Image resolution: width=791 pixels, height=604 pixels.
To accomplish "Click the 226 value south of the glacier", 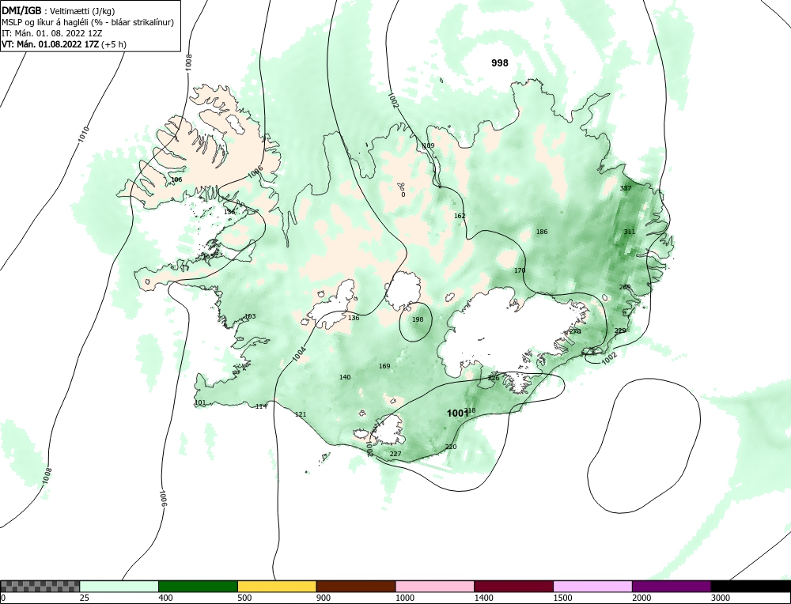I will click(x=494, y=378).
